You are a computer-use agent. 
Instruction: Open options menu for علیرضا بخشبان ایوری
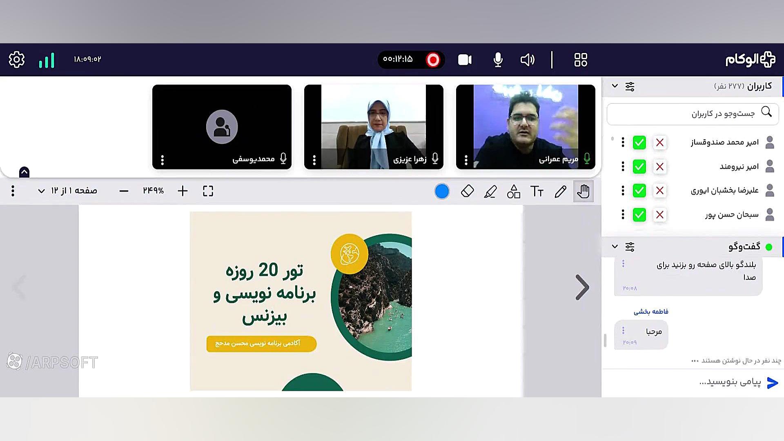pos(623,190)
